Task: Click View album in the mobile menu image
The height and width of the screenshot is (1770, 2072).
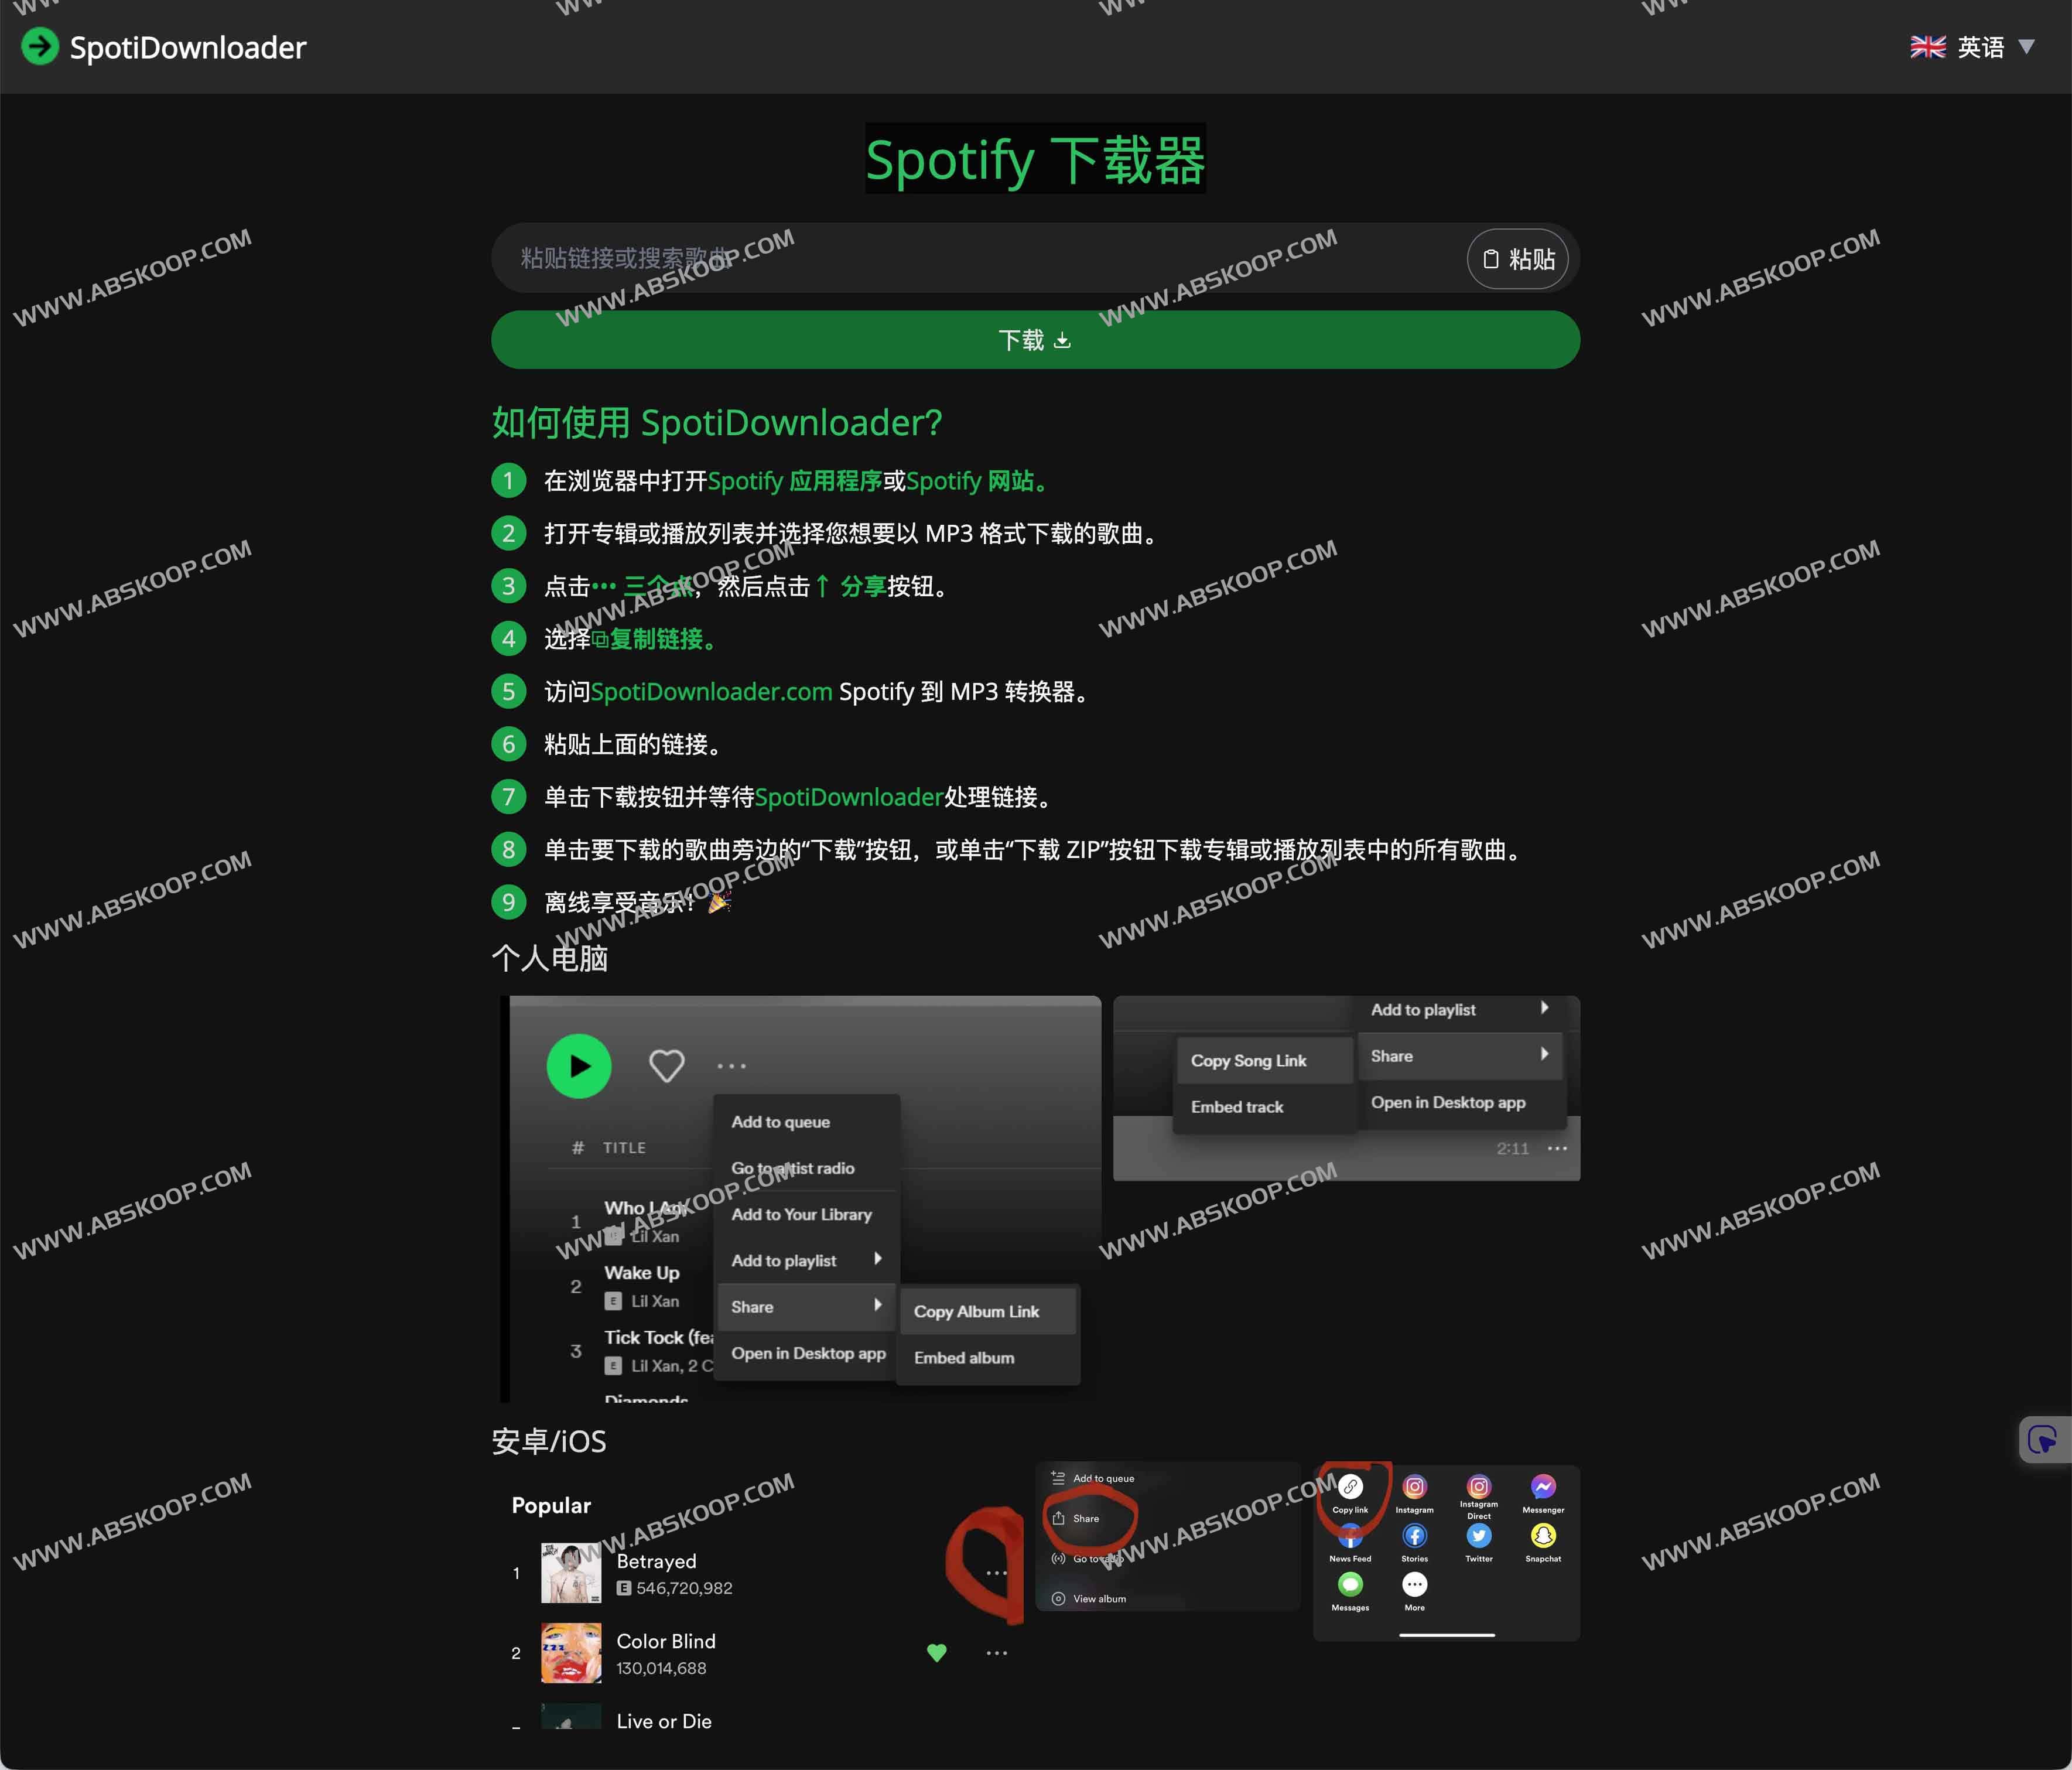Action: pos(1089,1599)
